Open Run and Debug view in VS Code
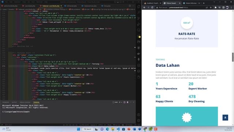This screenshot has height=132, width=234. click(x=139, y=24)
